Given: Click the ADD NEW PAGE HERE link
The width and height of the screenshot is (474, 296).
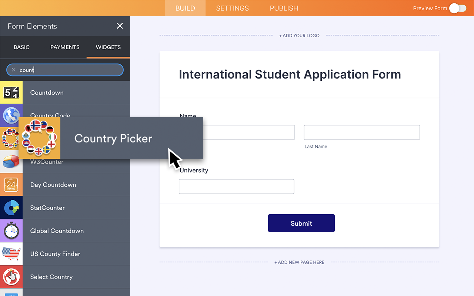Looking at the screenshot, I should point(299,262).
